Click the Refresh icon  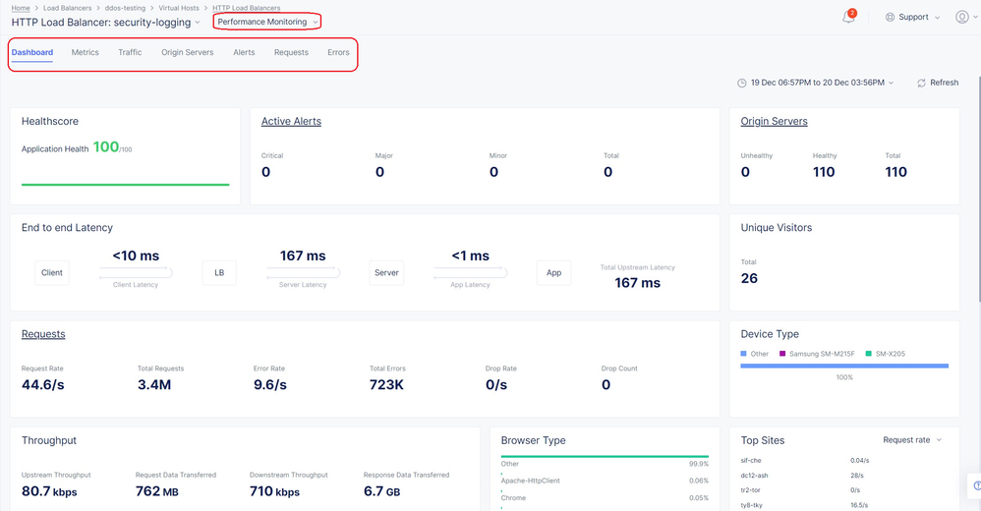(x=921, y=84)
